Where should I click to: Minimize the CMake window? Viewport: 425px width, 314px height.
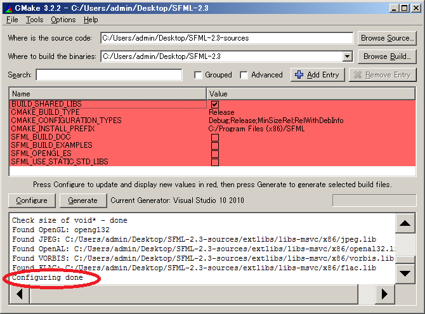394,8
